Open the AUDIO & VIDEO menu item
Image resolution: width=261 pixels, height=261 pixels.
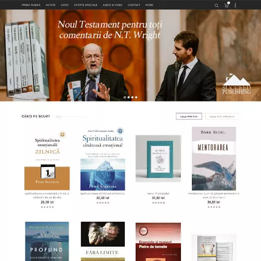pyautogui.click(x=112, y=5)
